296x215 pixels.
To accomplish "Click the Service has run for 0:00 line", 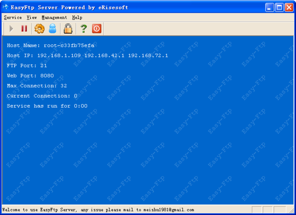I will click(x=47, y=106).
